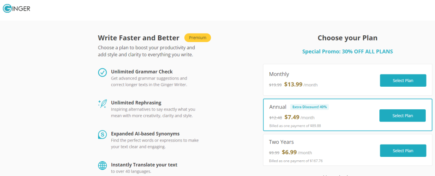Click the $6.99 two-year price
Screen dimensions: 435x176
tap(289, 152)
